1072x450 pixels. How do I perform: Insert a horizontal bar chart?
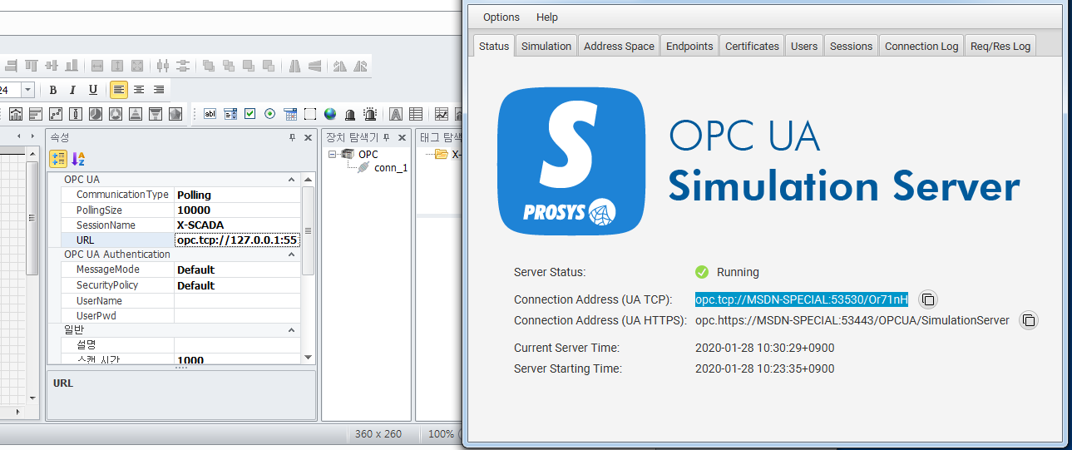coord(36,114)
